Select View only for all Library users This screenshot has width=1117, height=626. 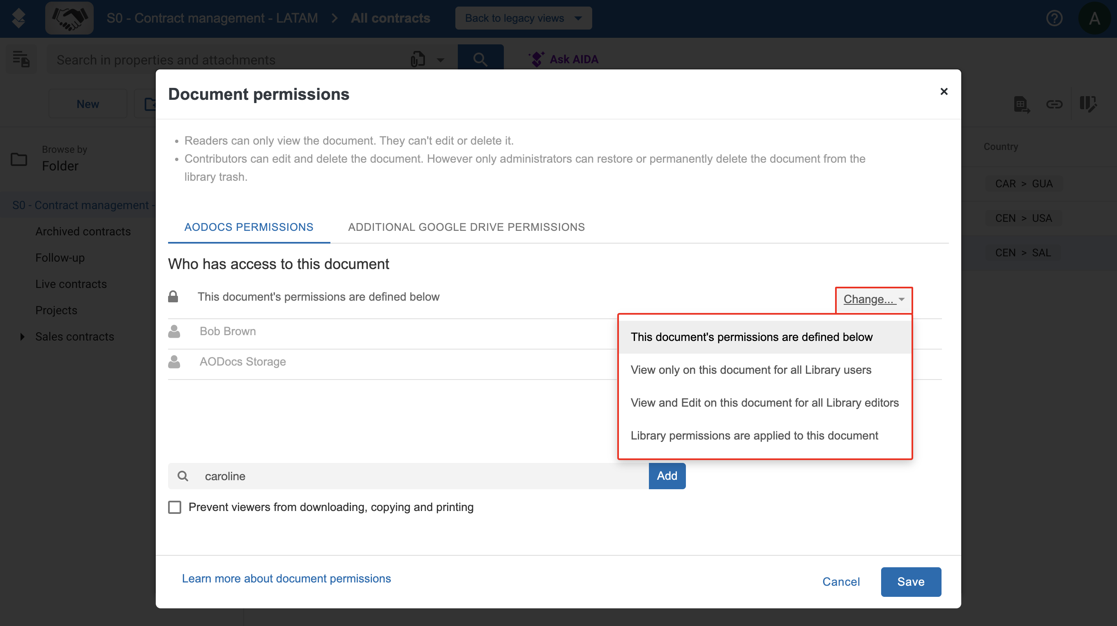pos(750,370)
